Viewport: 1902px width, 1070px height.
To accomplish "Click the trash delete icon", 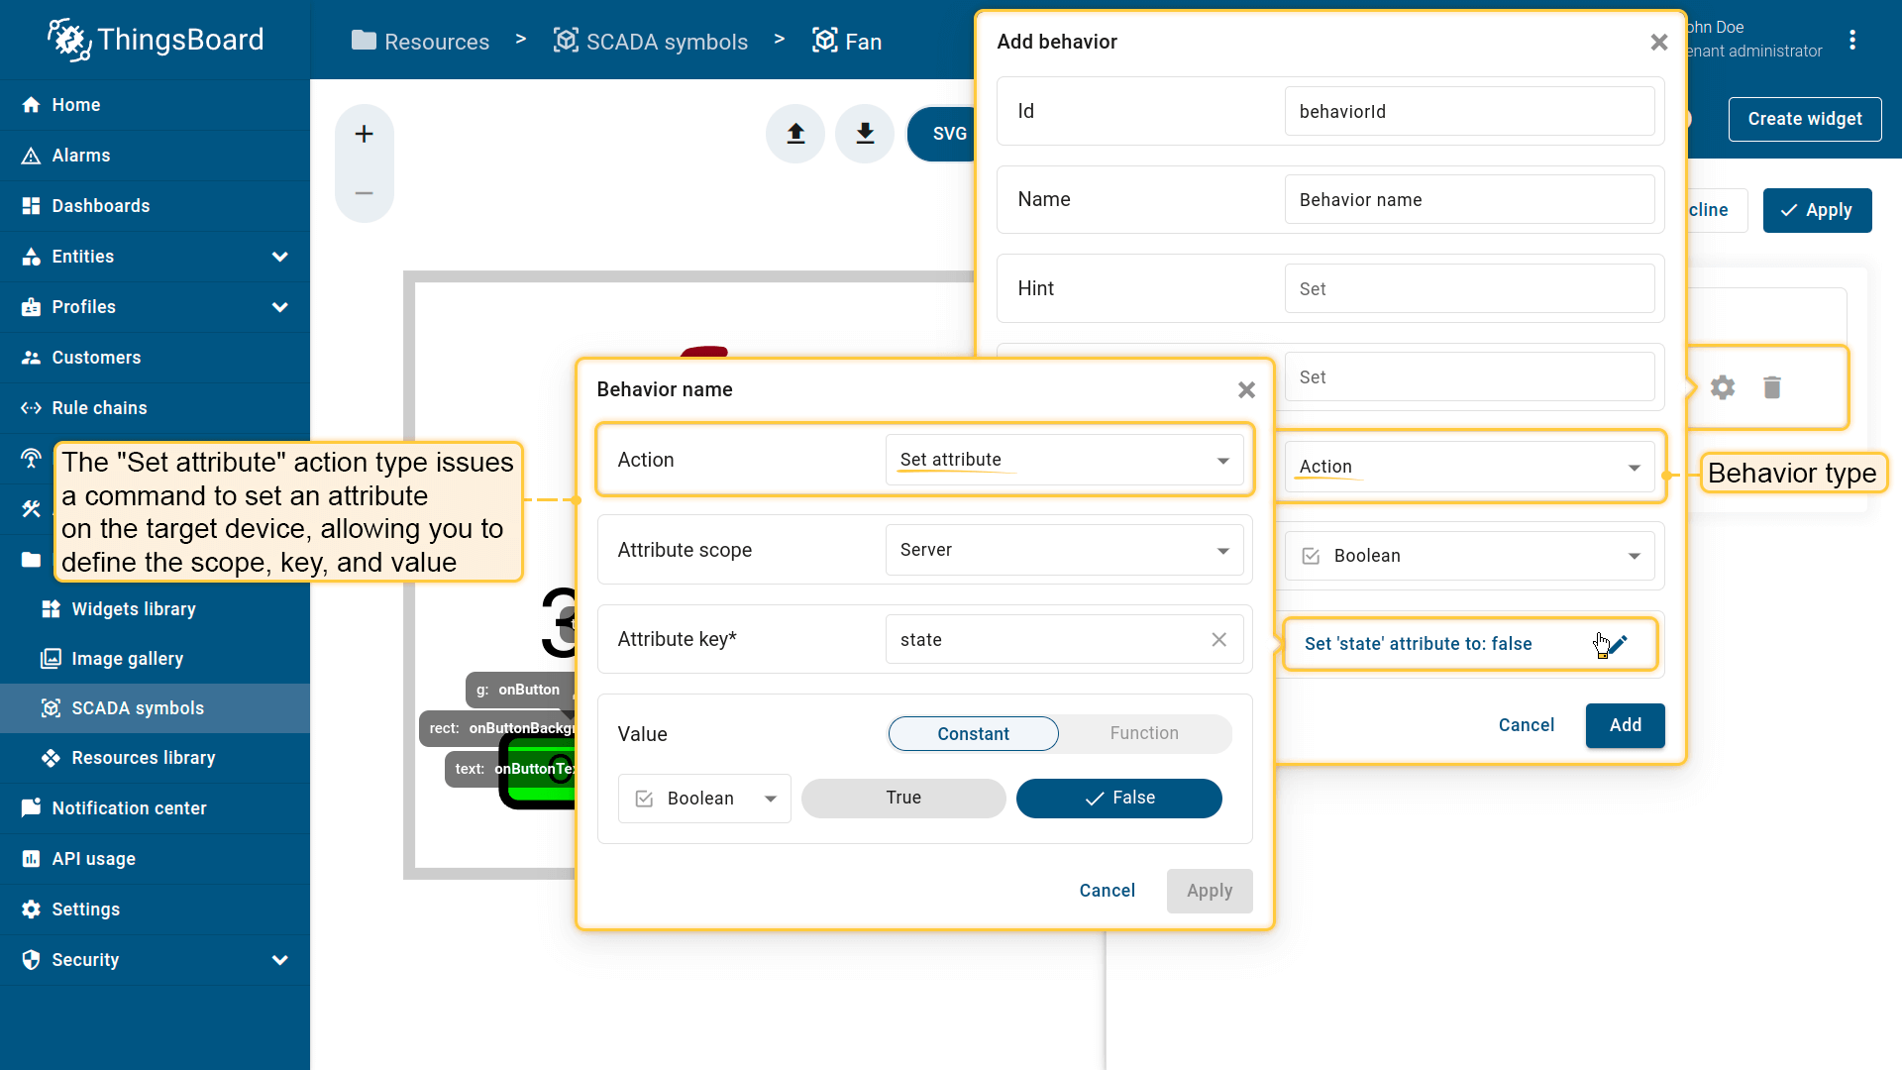I will coord(1772,387).
